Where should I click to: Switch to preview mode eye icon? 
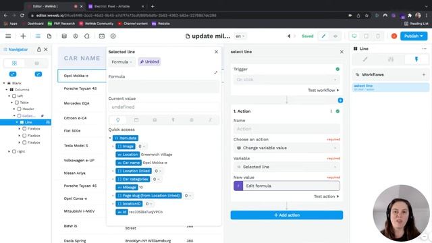click(x=335, y=36)
